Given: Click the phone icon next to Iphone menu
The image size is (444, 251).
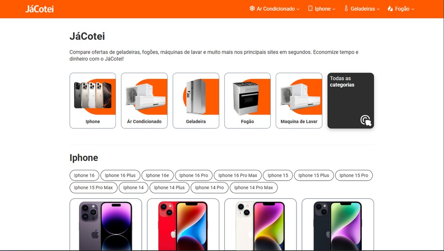Looking at the screenshot, I should (310, 9).
